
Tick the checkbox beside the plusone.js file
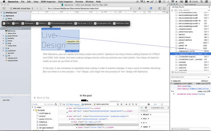[x=38, y=125]
